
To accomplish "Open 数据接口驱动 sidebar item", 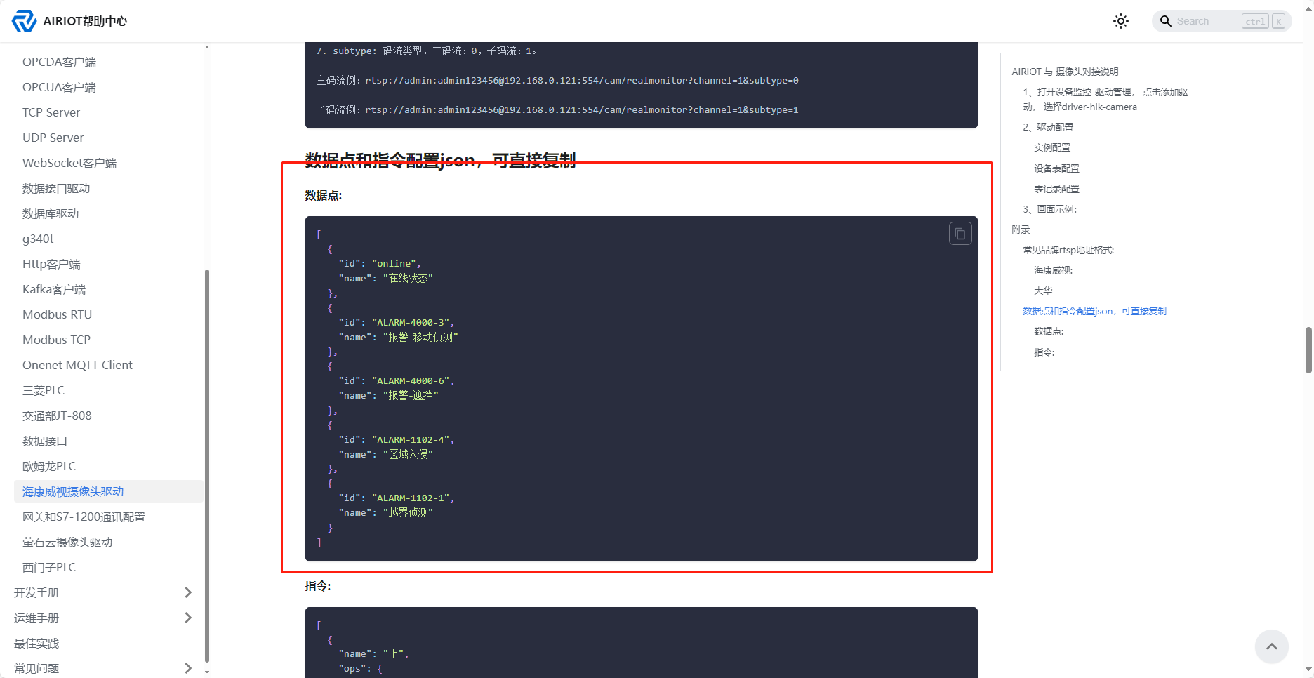I will coord(56,188).
